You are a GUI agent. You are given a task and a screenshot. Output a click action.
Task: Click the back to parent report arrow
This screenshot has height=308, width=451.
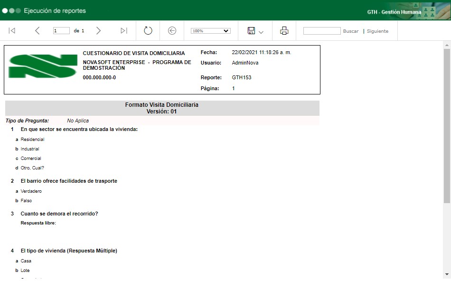172,31
